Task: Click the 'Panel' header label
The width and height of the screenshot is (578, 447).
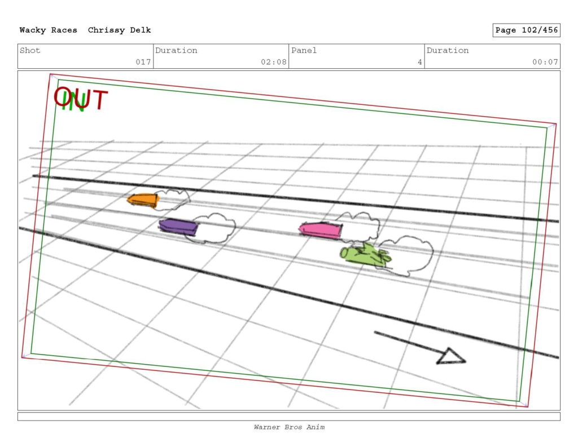Action: pos(304,50)
